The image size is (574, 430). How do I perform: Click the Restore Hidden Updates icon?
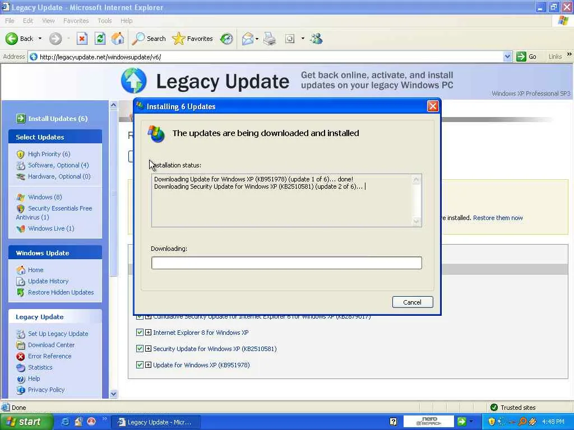point(21,292)
